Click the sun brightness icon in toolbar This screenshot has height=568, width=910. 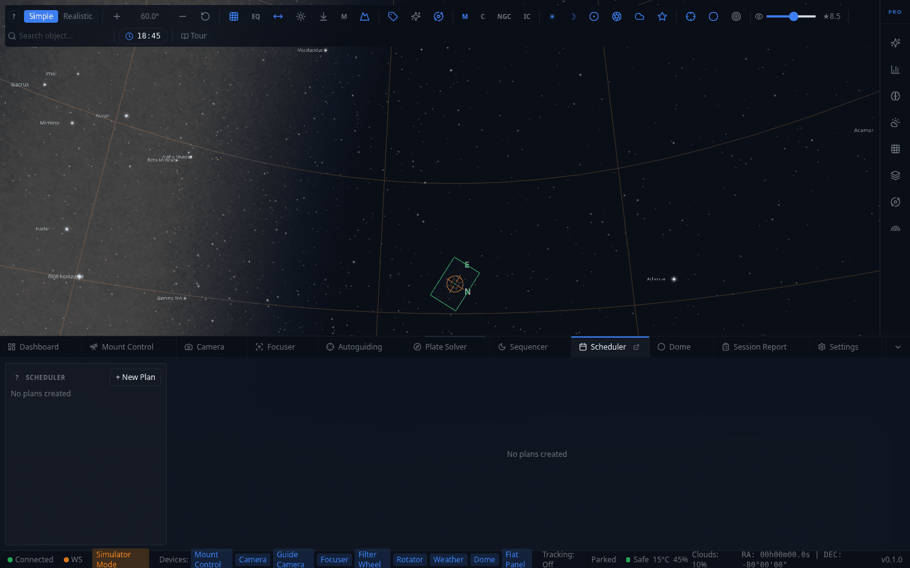pyautogui.click(x=301, y=16)
